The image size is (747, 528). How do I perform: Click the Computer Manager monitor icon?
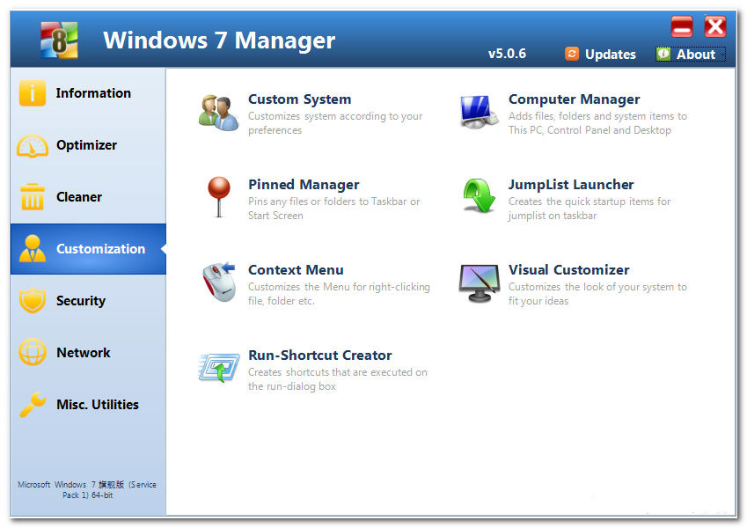pyautogui.click(x=479, y=113)
